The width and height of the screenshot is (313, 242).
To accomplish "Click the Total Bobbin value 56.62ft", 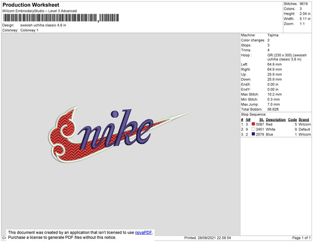I will pyautogui.click(x=273, y=110).
